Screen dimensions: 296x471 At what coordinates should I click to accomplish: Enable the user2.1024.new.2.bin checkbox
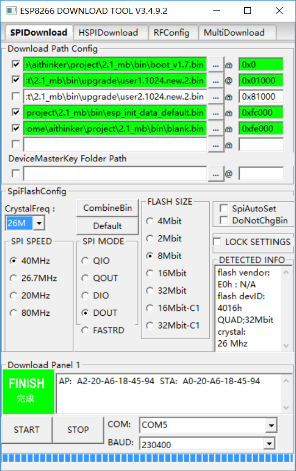tap(16, 96)
